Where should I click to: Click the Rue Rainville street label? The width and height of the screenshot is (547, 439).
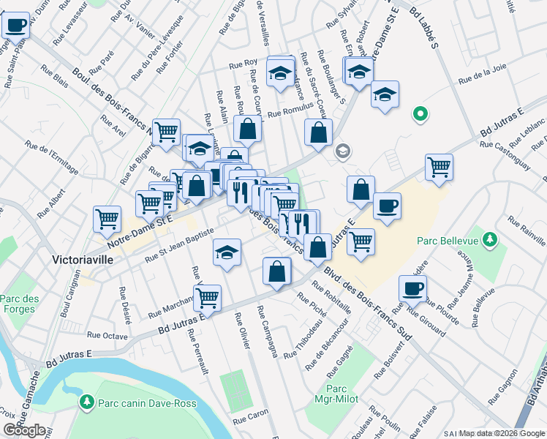click(x=527, y=230)
